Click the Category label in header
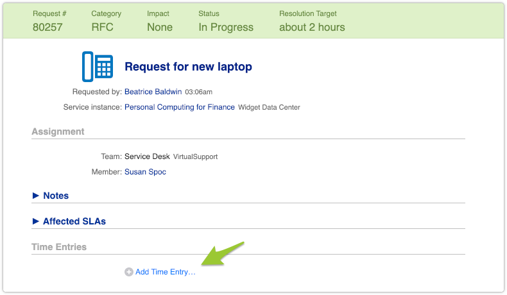This screenshot has height=295, width=507. [107, 13]
